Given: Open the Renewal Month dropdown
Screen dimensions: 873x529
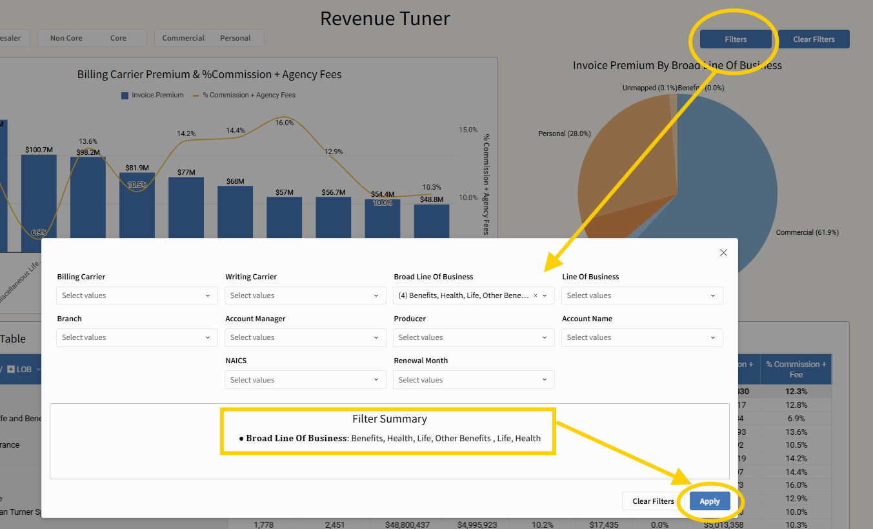Looking at the screenshot, I should pos(474,380).
